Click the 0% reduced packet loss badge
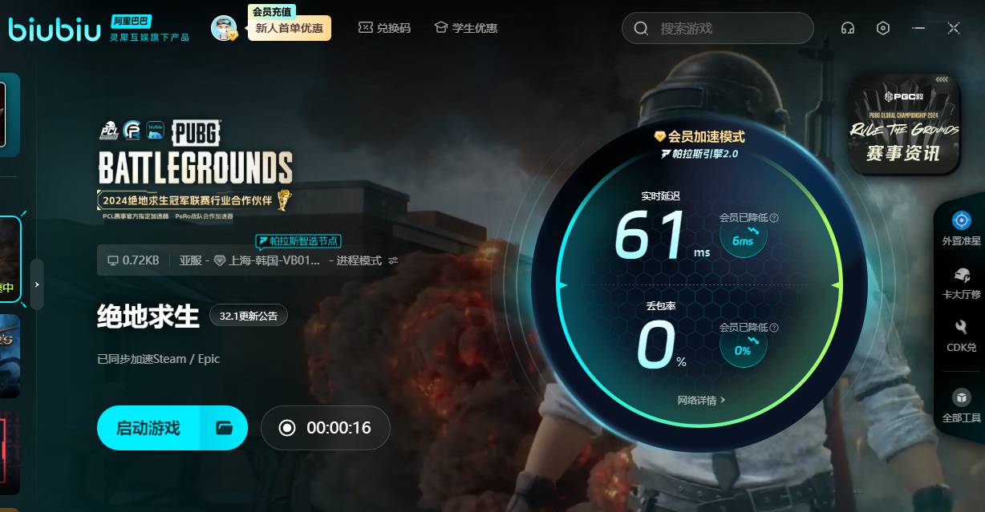 tap(744, 345)
